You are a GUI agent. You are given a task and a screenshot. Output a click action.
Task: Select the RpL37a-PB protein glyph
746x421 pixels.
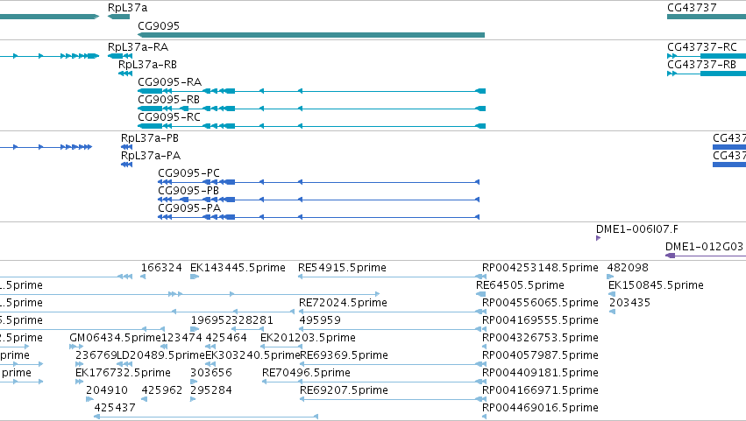(126, 147)
